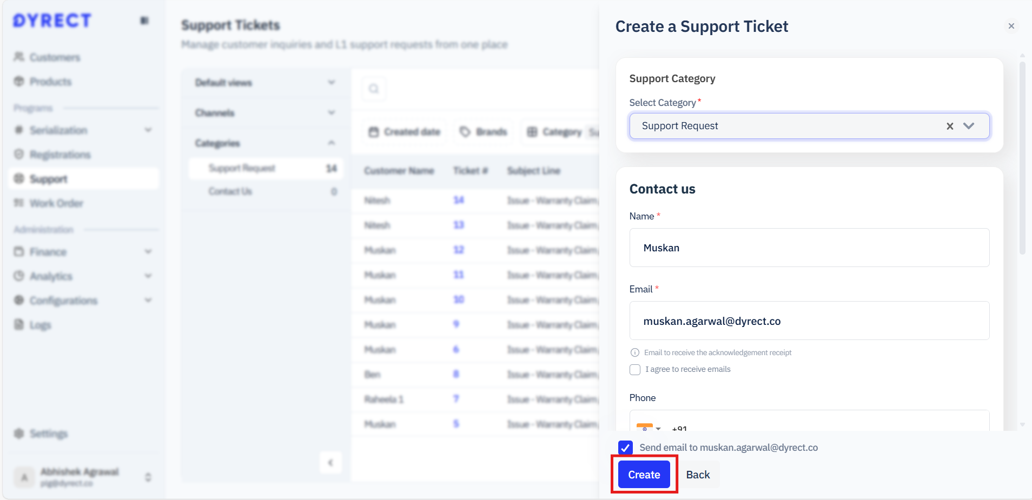
Task: Click the Back button
Action: (x=698, y=475)
